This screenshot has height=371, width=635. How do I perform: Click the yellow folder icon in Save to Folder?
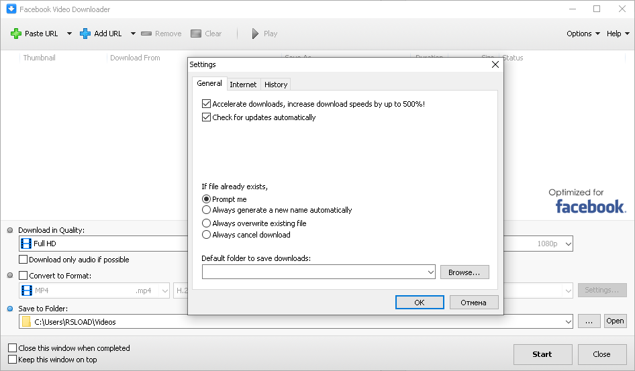click(x=26, y=321)
